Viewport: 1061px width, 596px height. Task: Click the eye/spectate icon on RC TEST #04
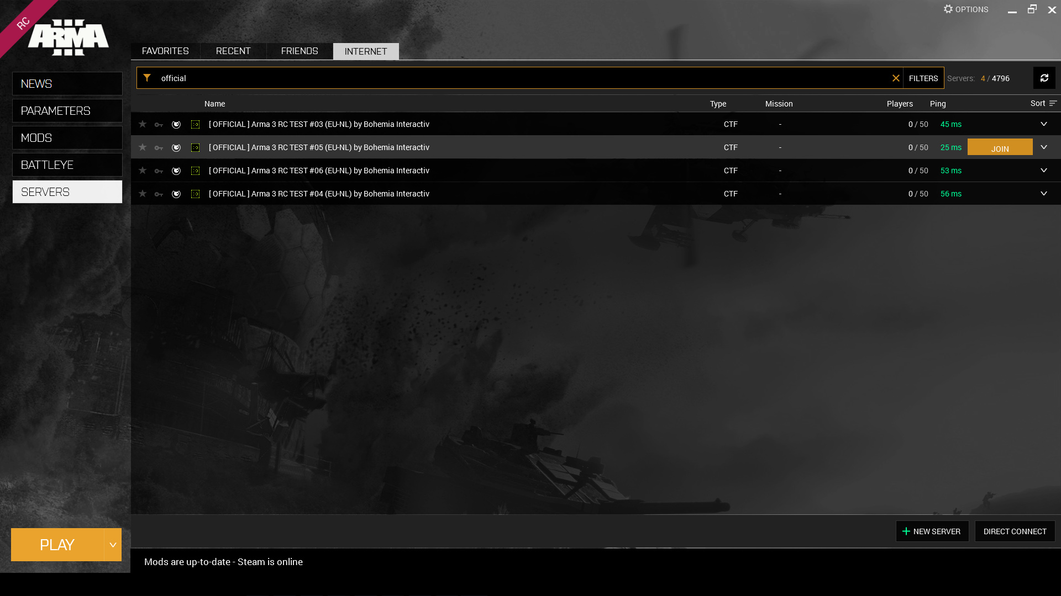(x=176, y=194)
